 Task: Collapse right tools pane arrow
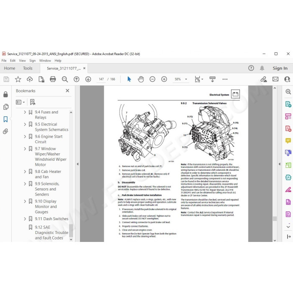pyautogui.click(x=280, y=164)
